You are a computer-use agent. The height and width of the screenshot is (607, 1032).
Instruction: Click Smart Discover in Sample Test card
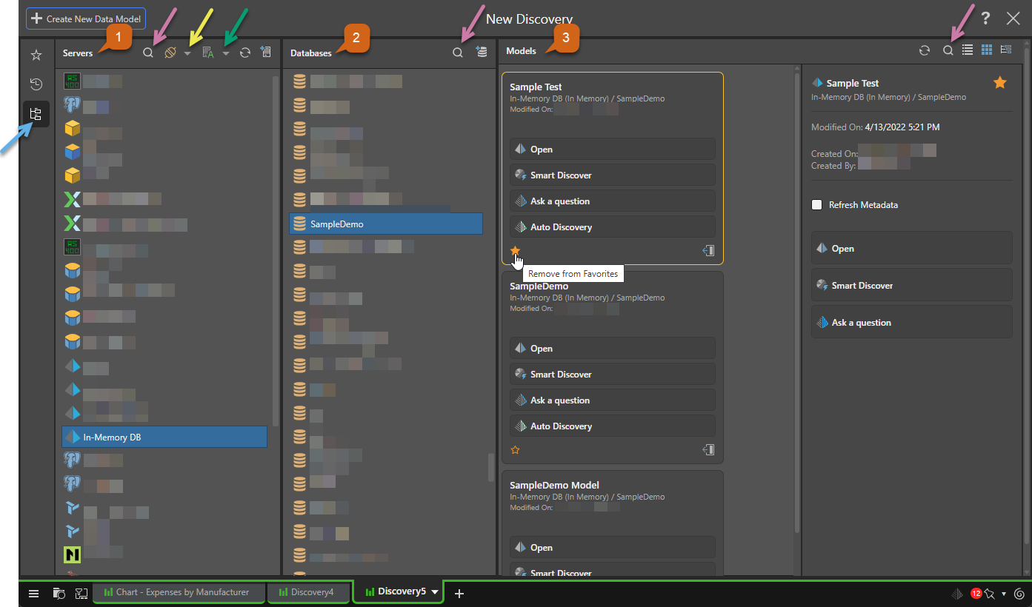612,175
